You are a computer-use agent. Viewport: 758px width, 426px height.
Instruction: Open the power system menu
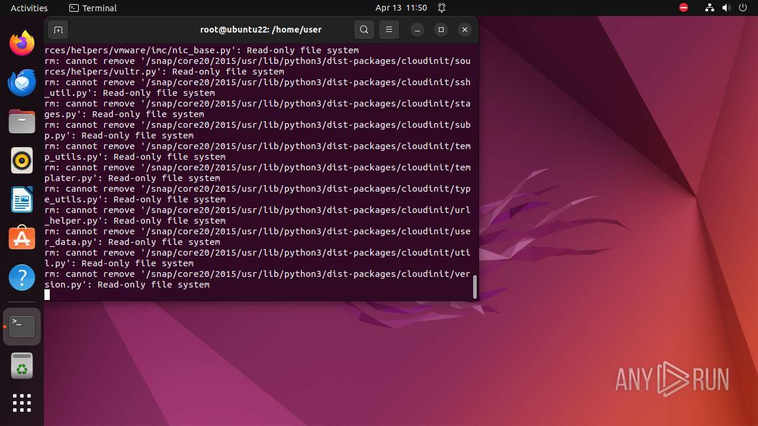[x=743, y=8]
